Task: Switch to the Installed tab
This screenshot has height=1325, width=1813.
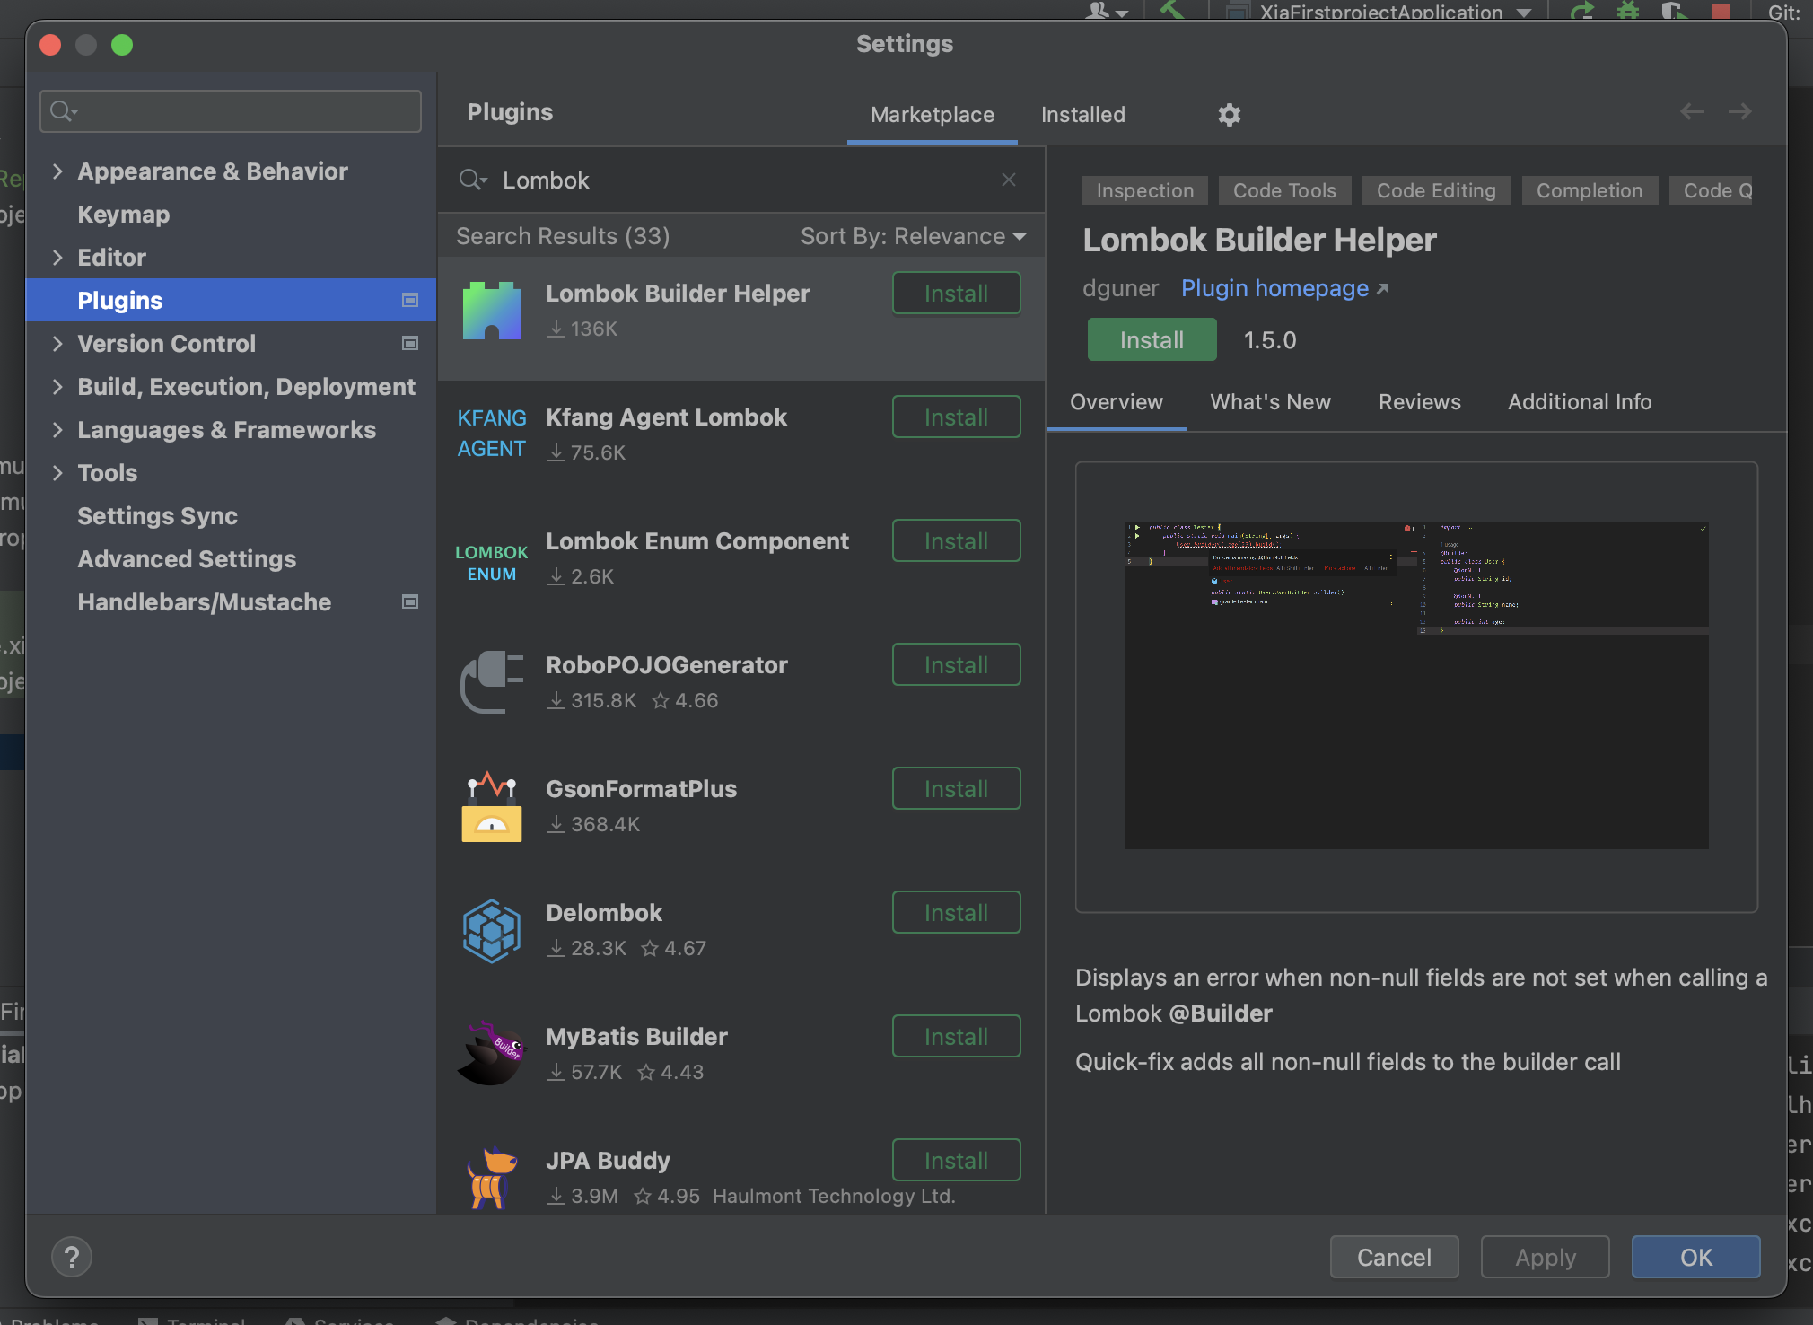Action: point(1082,115)
